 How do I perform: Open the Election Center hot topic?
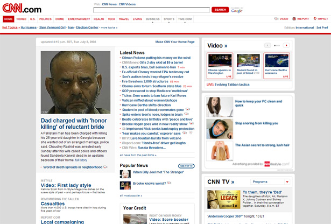click(87, 27)
